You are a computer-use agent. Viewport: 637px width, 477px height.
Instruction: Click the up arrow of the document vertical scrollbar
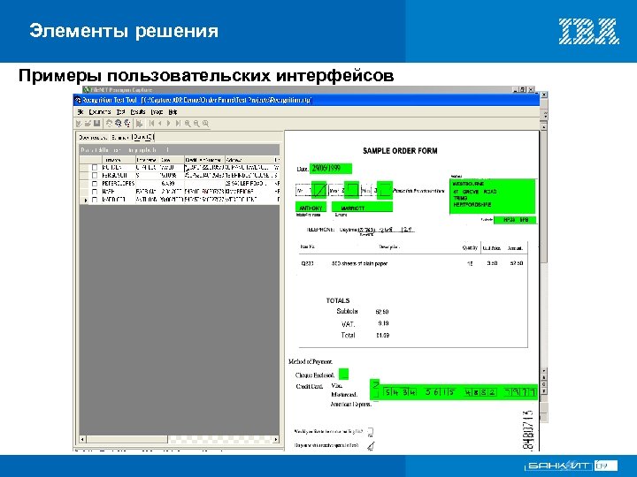pyautogui.click(x=543, y=127)
